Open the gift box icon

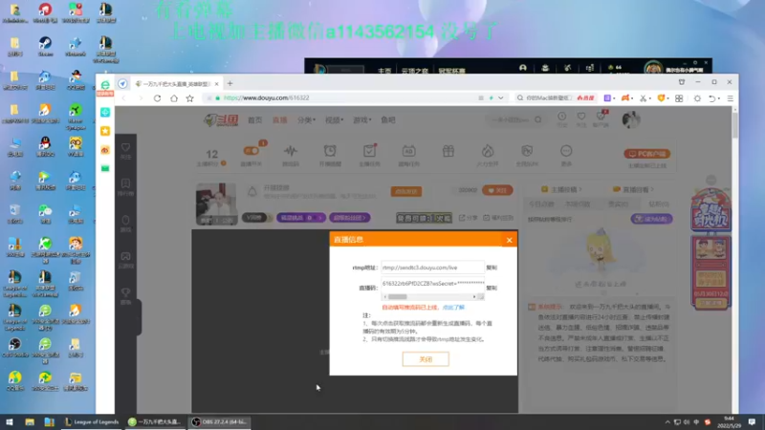(448, 151)
